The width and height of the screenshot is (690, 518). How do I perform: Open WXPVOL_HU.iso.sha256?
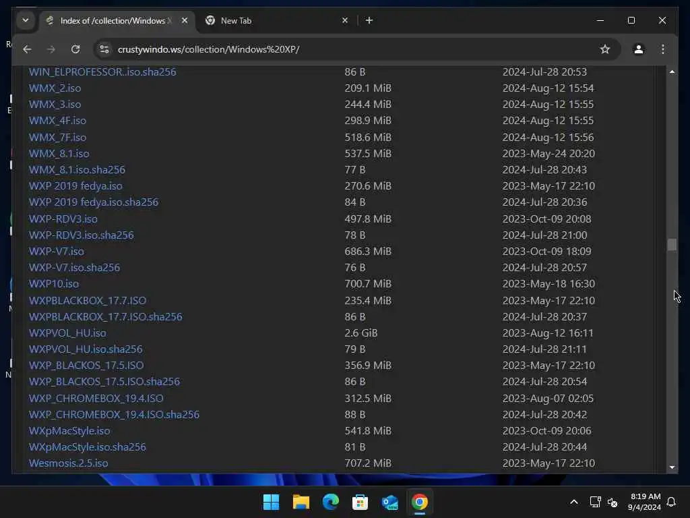point(86,349)
